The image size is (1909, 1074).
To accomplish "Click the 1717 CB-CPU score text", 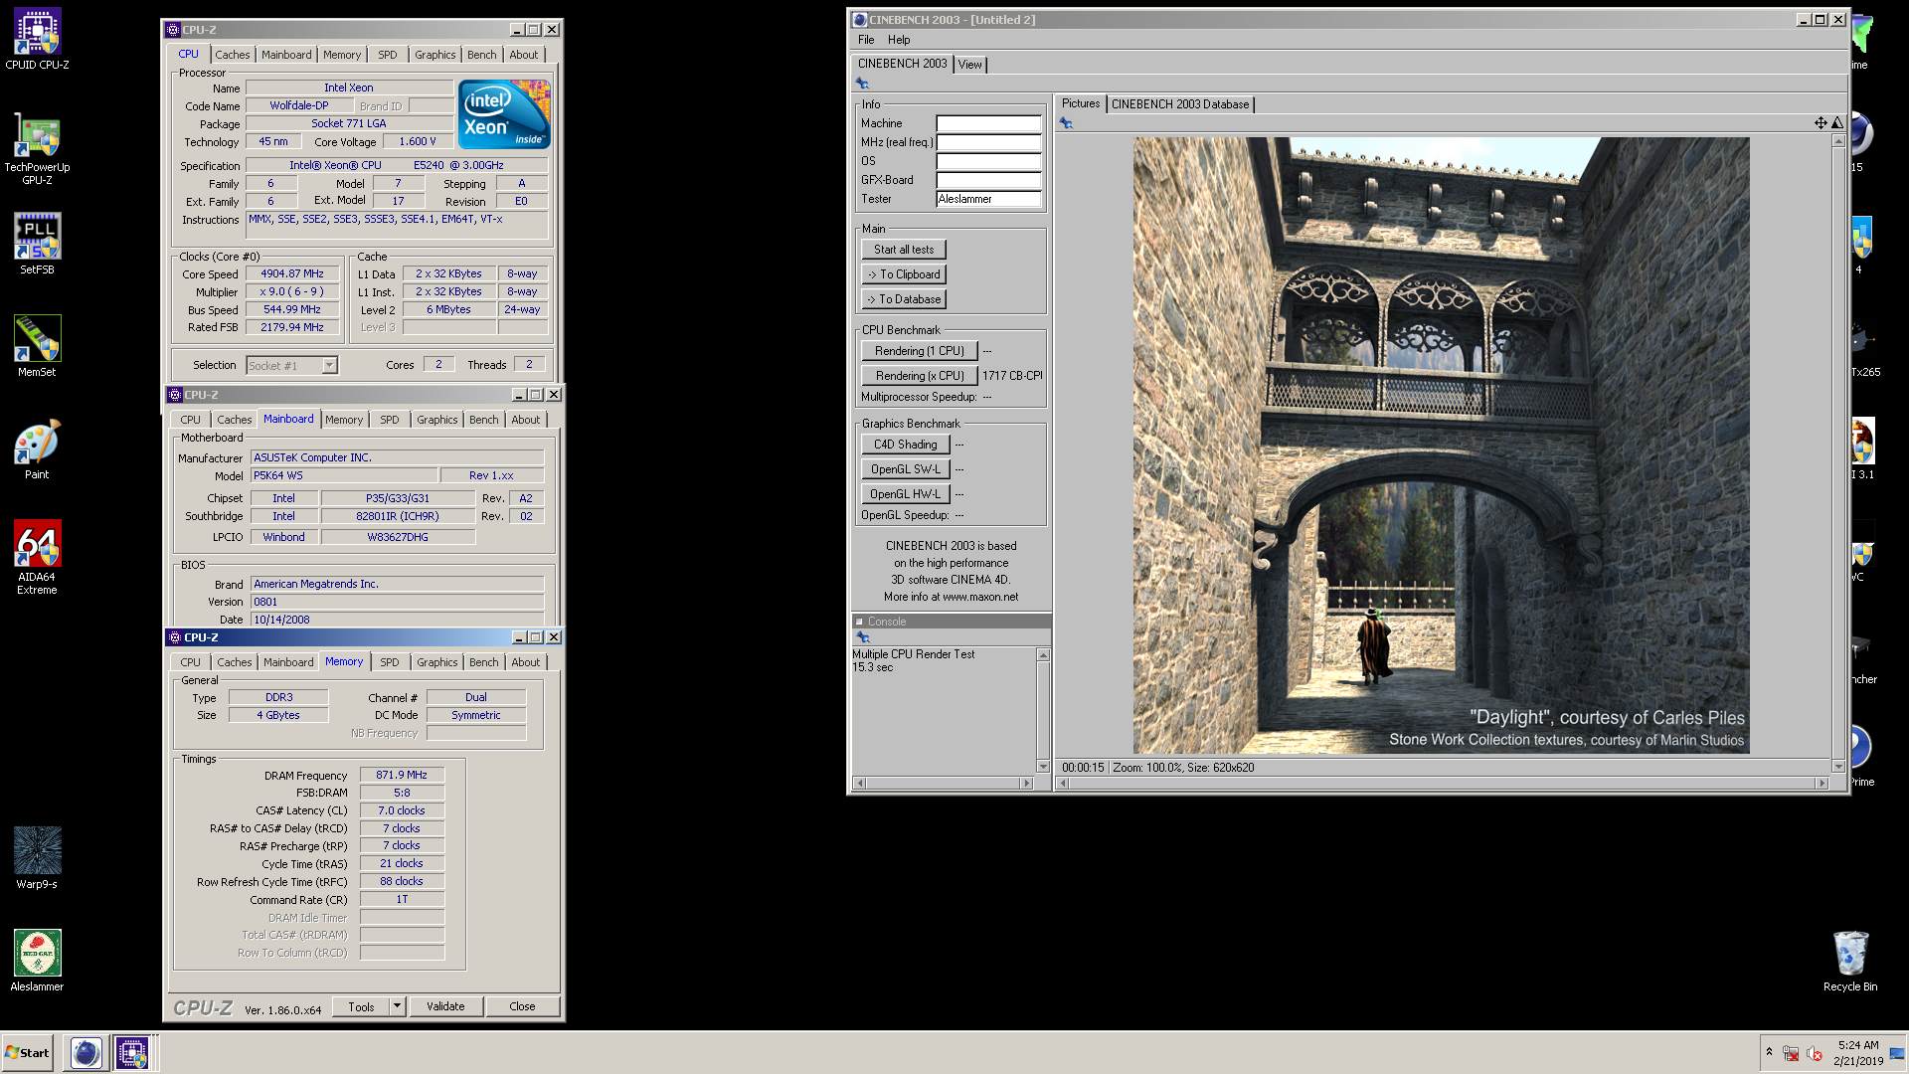I will (1012, 376).
